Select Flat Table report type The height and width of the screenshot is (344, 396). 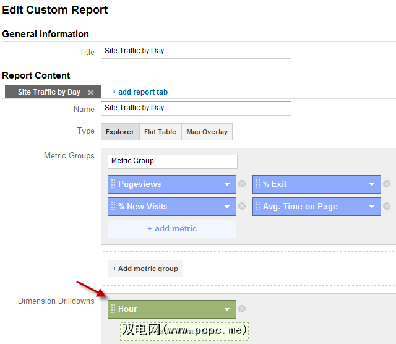tap(160, 132)
